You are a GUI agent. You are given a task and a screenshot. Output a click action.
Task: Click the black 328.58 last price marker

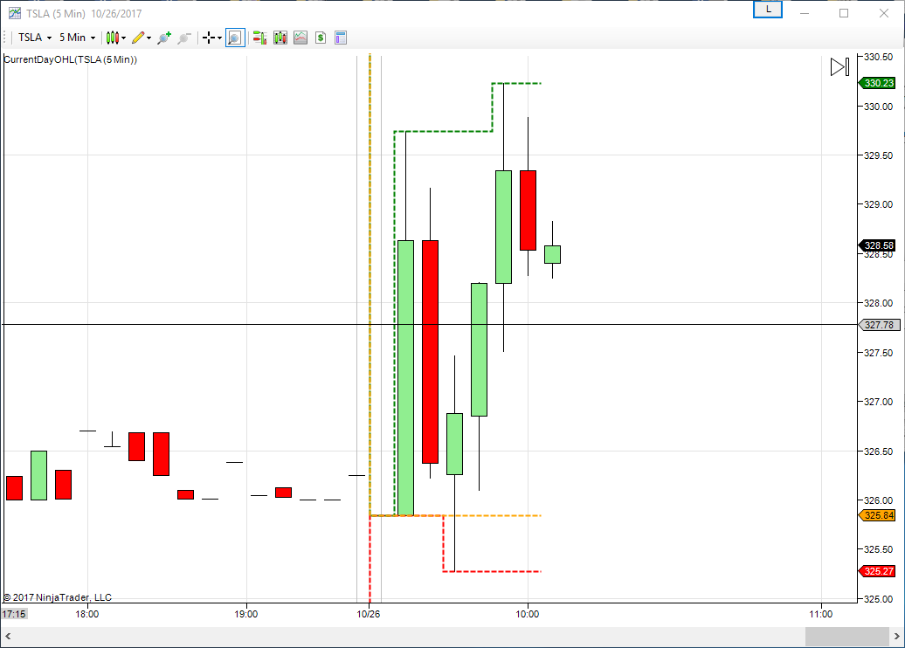877,245
